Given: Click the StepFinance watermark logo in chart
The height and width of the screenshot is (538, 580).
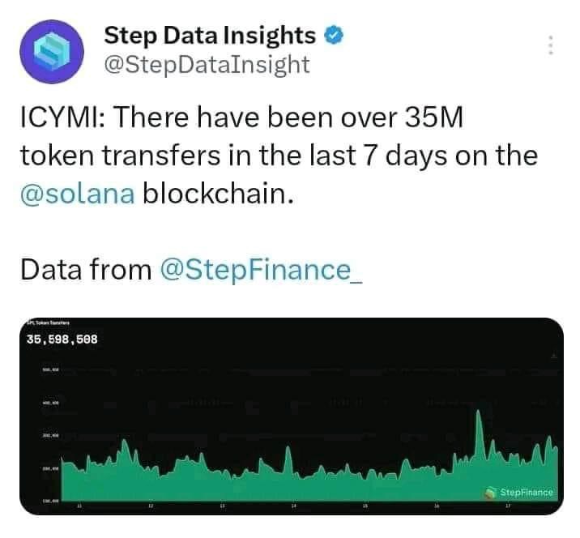Looking at the screenshot, I should [x=518, y=492].
